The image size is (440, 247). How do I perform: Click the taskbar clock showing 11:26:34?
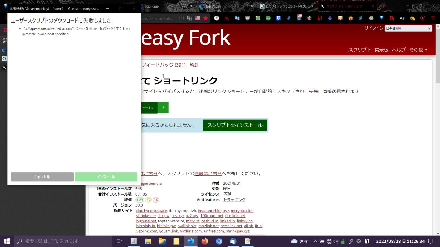point(400,241)
